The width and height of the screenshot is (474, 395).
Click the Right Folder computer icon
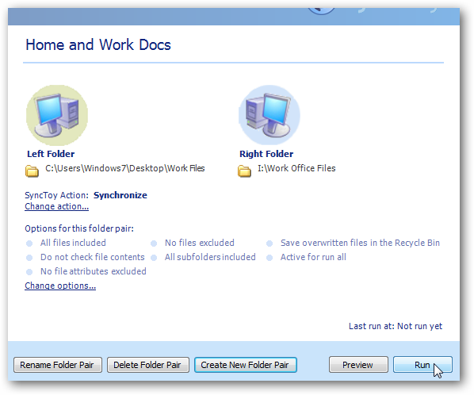(269, 115)
